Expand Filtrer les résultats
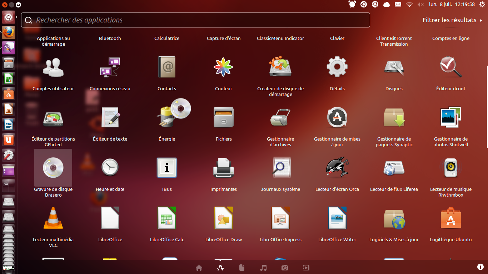The width and height of the screenshot is (488, 274). [x=452, y=20]
